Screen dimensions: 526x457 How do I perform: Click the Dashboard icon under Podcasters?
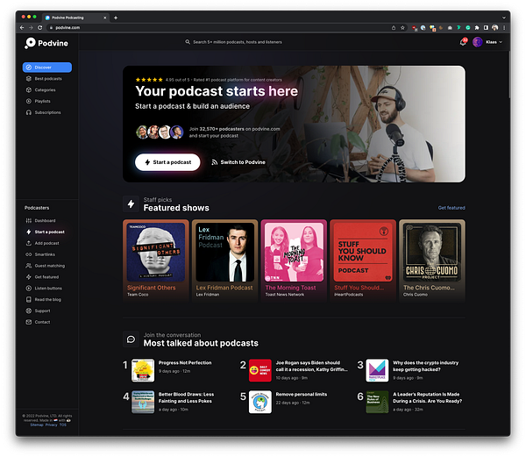[x=29, y=220]
